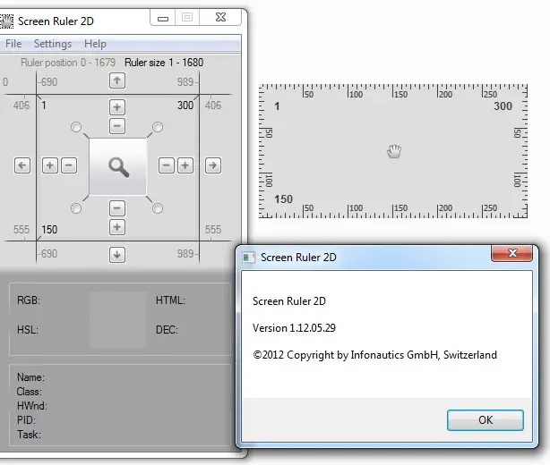Click the bottom plus button above the down arrow
The image size is (550, 465).
point(117,227)
